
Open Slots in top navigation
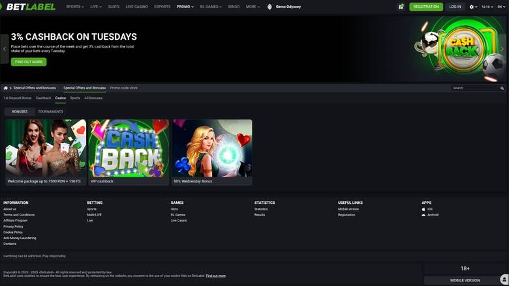[x=114, y=7]
